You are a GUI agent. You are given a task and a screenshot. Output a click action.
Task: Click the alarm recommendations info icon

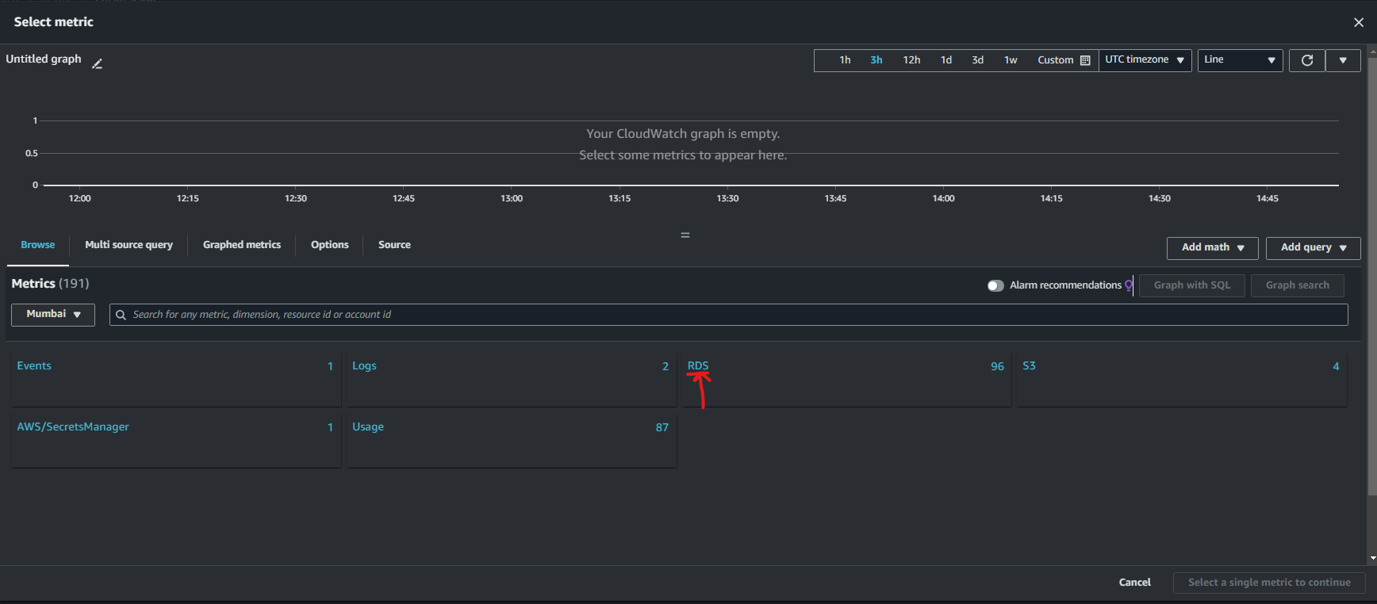(x=1129, y=285)
